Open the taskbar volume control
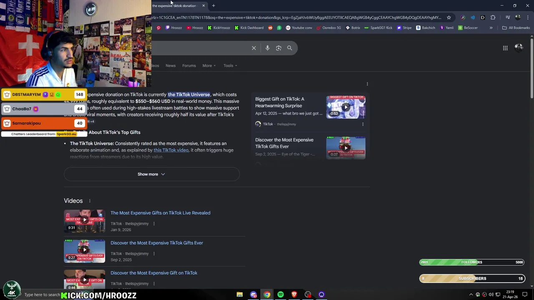The width and height of the screenshot is (534, 300). tap(491, 295)
